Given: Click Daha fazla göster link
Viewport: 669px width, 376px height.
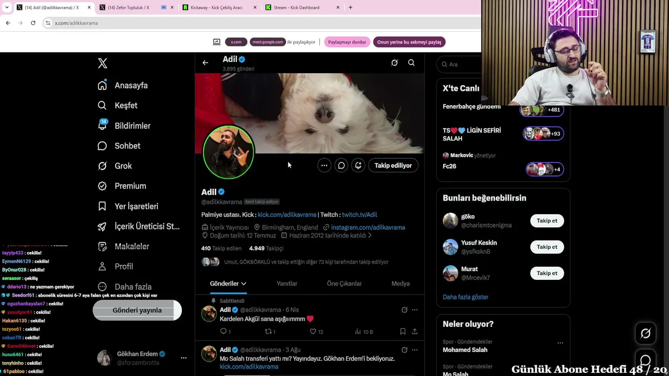Looking at the screenshot, I should (x=465, y=297).
